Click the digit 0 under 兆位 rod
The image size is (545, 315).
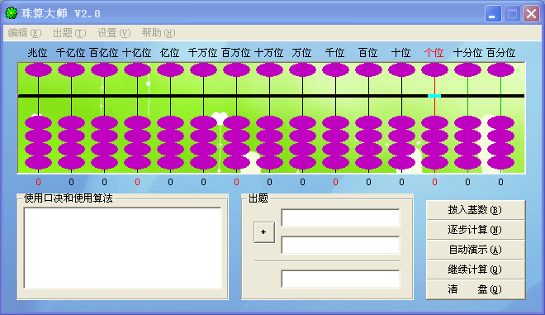tap(38, 182)
